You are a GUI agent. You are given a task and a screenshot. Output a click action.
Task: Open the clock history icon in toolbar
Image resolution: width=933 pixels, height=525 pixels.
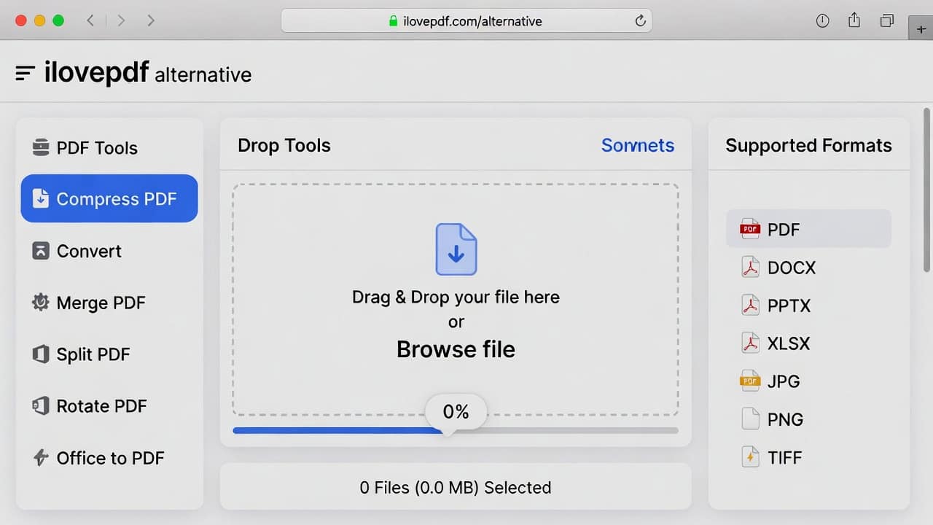tap(822, 21)
